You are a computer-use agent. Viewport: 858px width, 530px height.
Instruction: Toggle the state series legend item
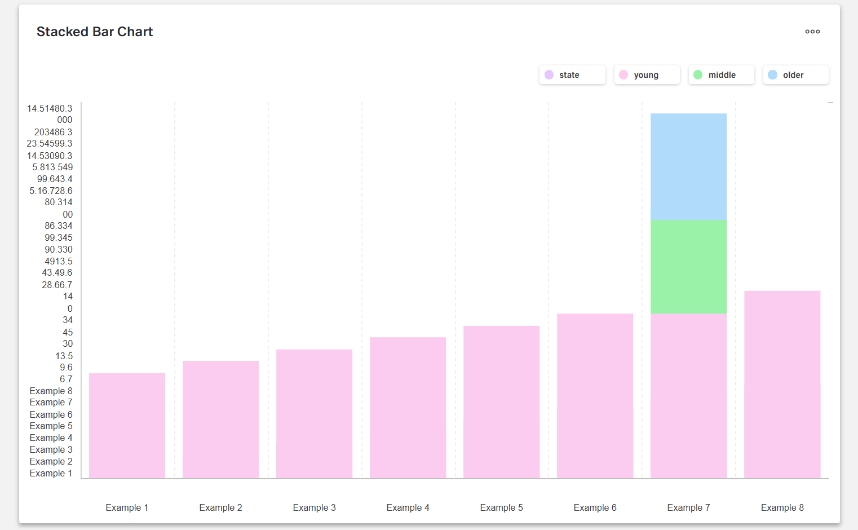tap(572, 75)
